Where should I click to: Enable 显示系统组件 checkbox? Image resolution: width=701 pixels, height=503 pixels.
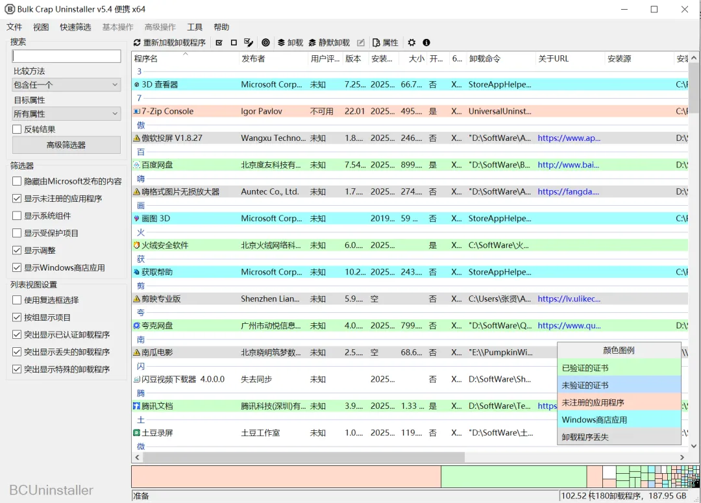17,215
